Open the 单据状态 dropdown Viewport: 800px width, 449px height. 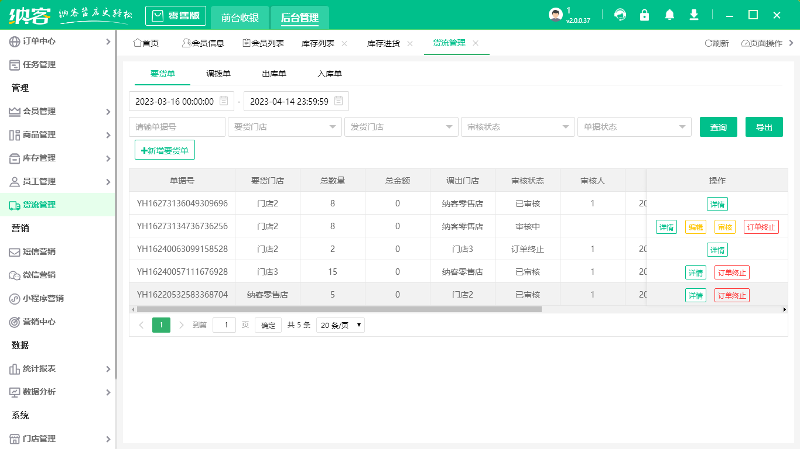pyautogui.click(x=634, y=126)
